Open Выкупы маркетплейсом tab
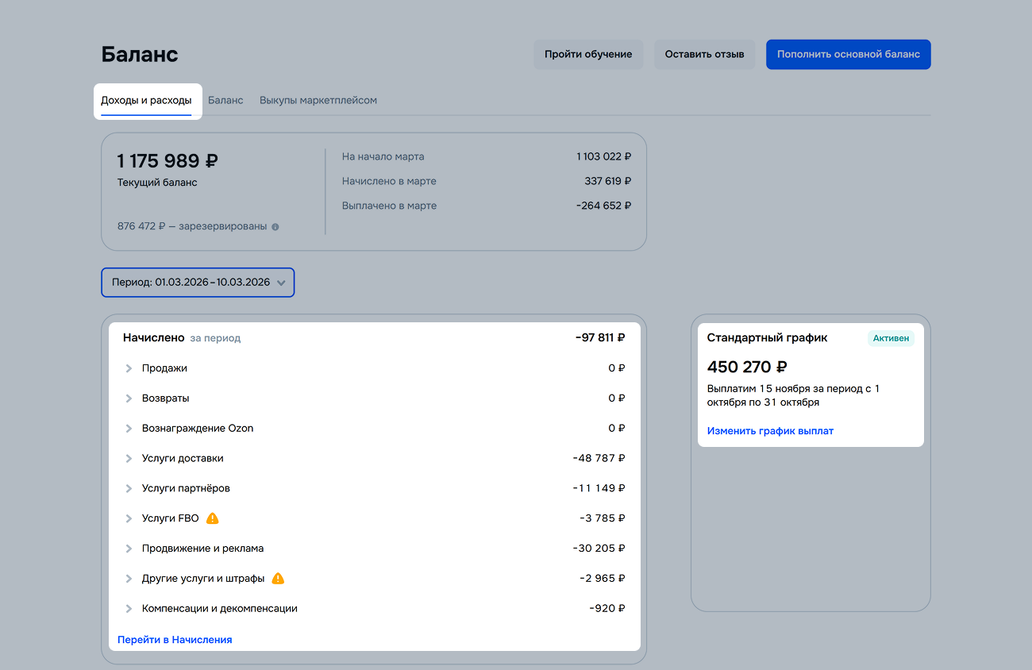Viewport: 1032px width, 670px height. click(318, 101)
